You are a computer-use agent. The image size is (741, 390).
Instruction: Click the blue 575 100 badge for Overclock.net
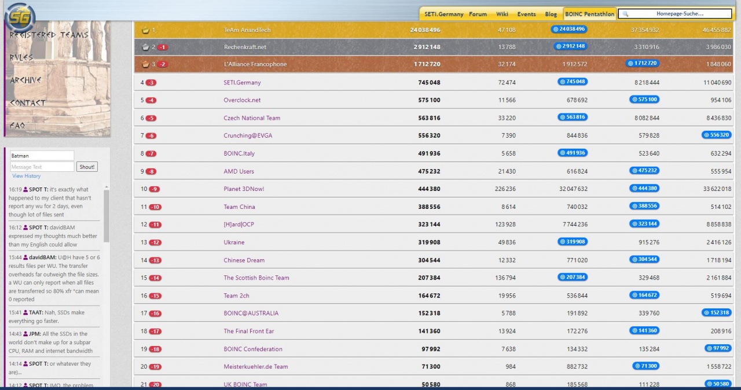tap(644, 100)
